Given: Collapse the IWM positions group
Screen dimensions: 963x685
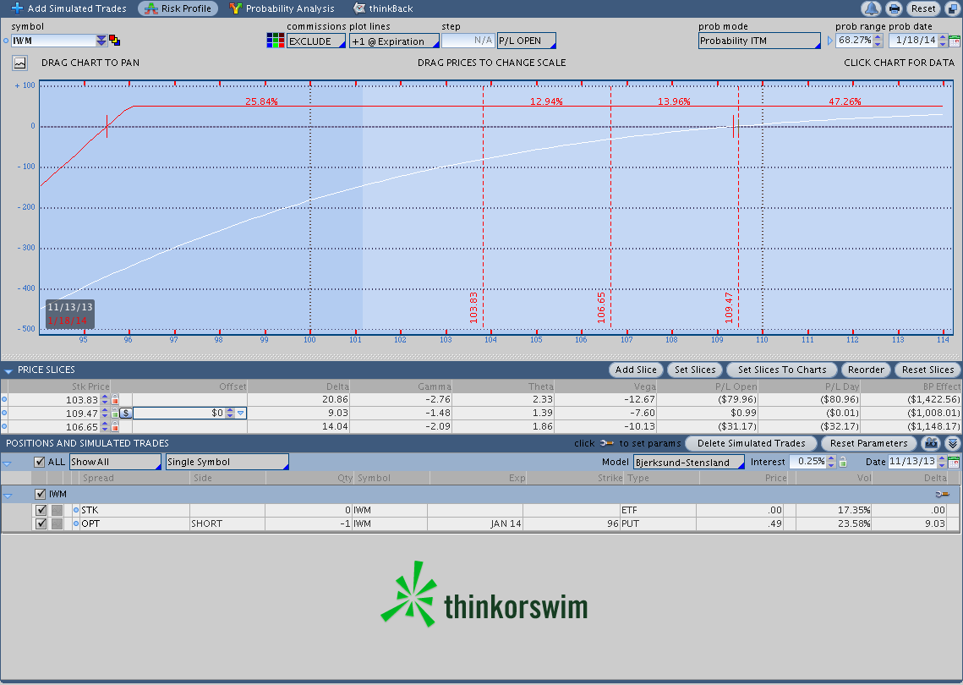Looking at the screenshot, I should 8,496.
